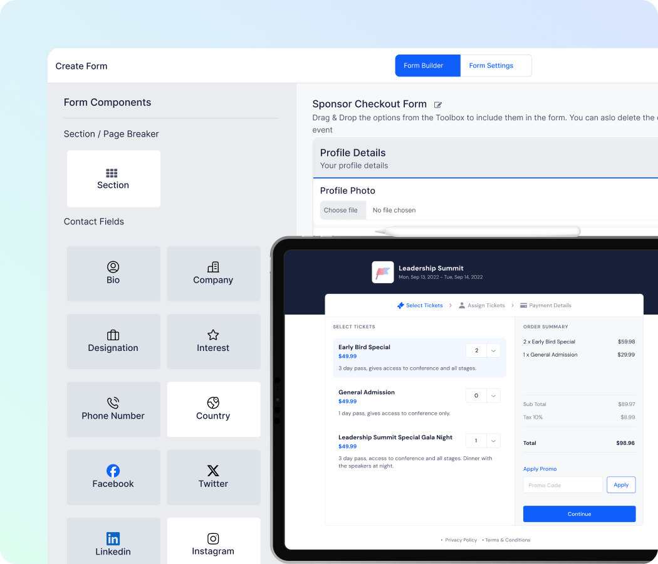Image resolution: width=658 pixels, height=564 pixels.
Task: Click the Country globe icon
Action: [213, 403]
